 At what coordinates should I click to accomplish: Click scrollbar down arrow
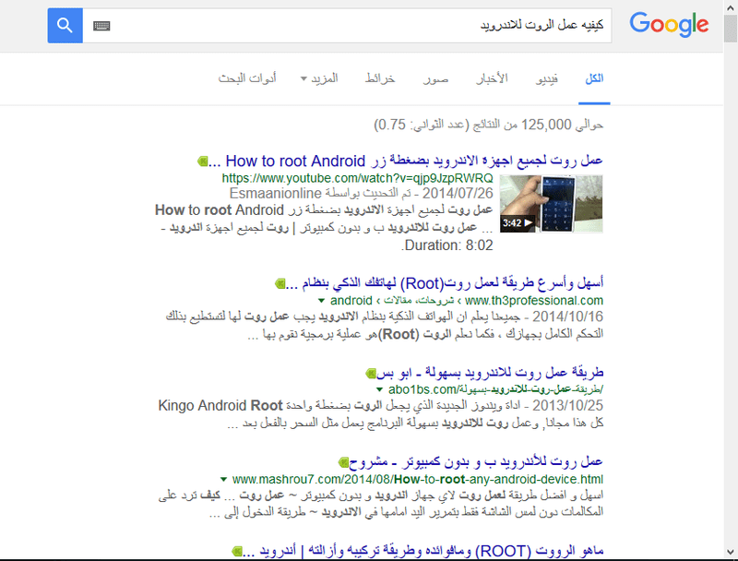731,553
